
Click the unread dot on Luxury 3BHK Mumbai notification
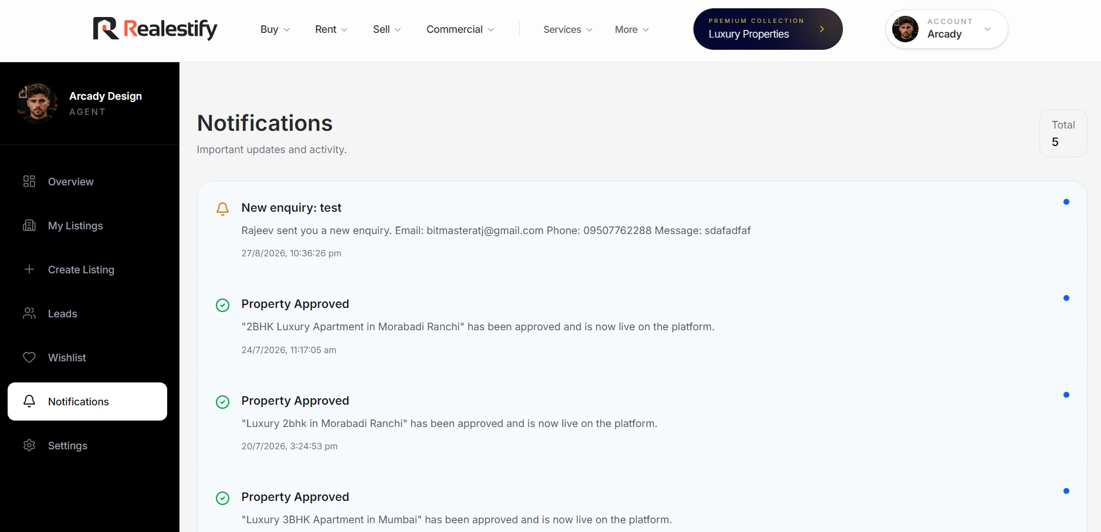point(1066,491)
